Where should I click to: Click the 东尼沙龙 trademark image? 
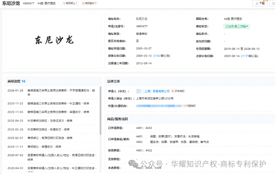[54, 41]
